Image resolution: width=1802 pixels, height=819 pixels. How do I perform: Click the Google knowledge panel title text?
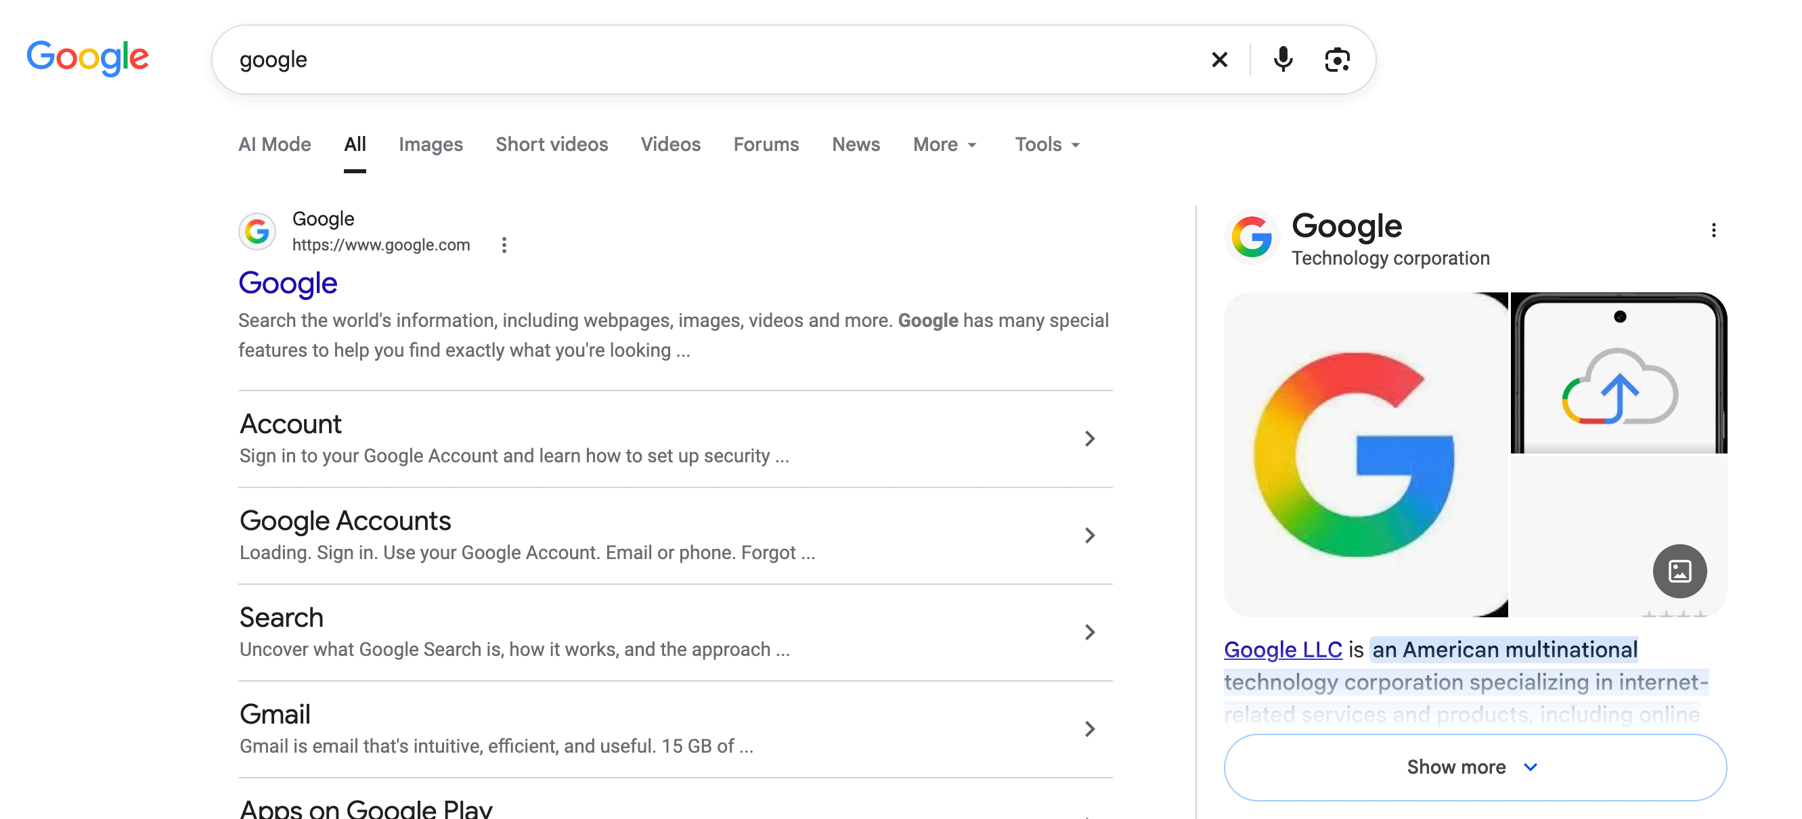pos(1346,226)
